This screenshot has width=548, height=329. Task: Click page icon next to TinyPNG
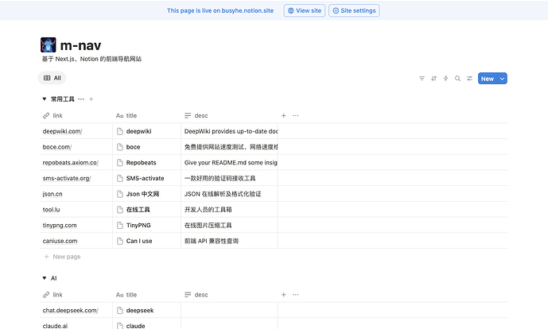coord(120,225)
